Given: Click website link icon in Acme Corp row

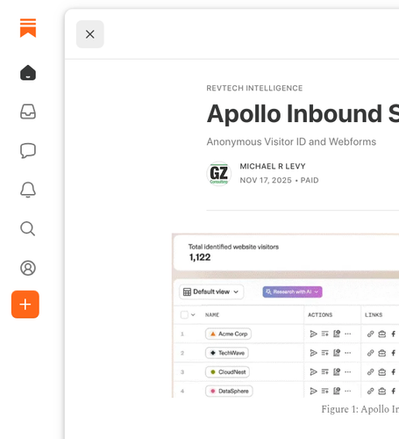Looking at the screenshot, I should (x=370, y=334).
